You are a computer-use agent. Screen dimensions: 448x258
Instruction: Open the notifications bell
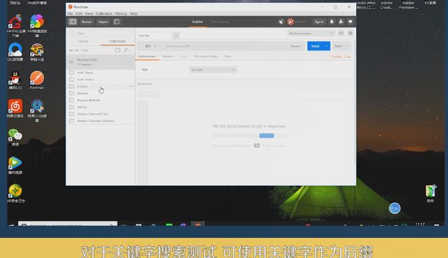tap(332, 22)
